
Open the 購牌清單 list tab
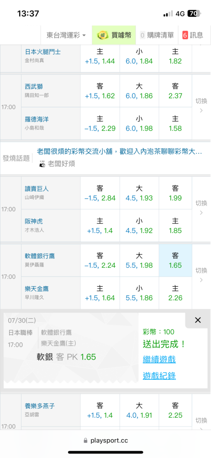[157, 35]
